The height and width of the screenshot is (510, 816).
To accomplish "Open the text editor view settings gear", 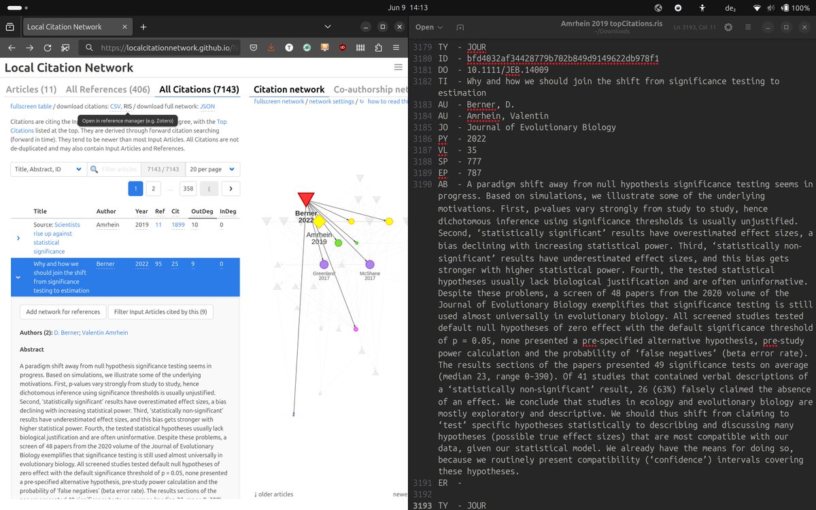I will 728,27.
